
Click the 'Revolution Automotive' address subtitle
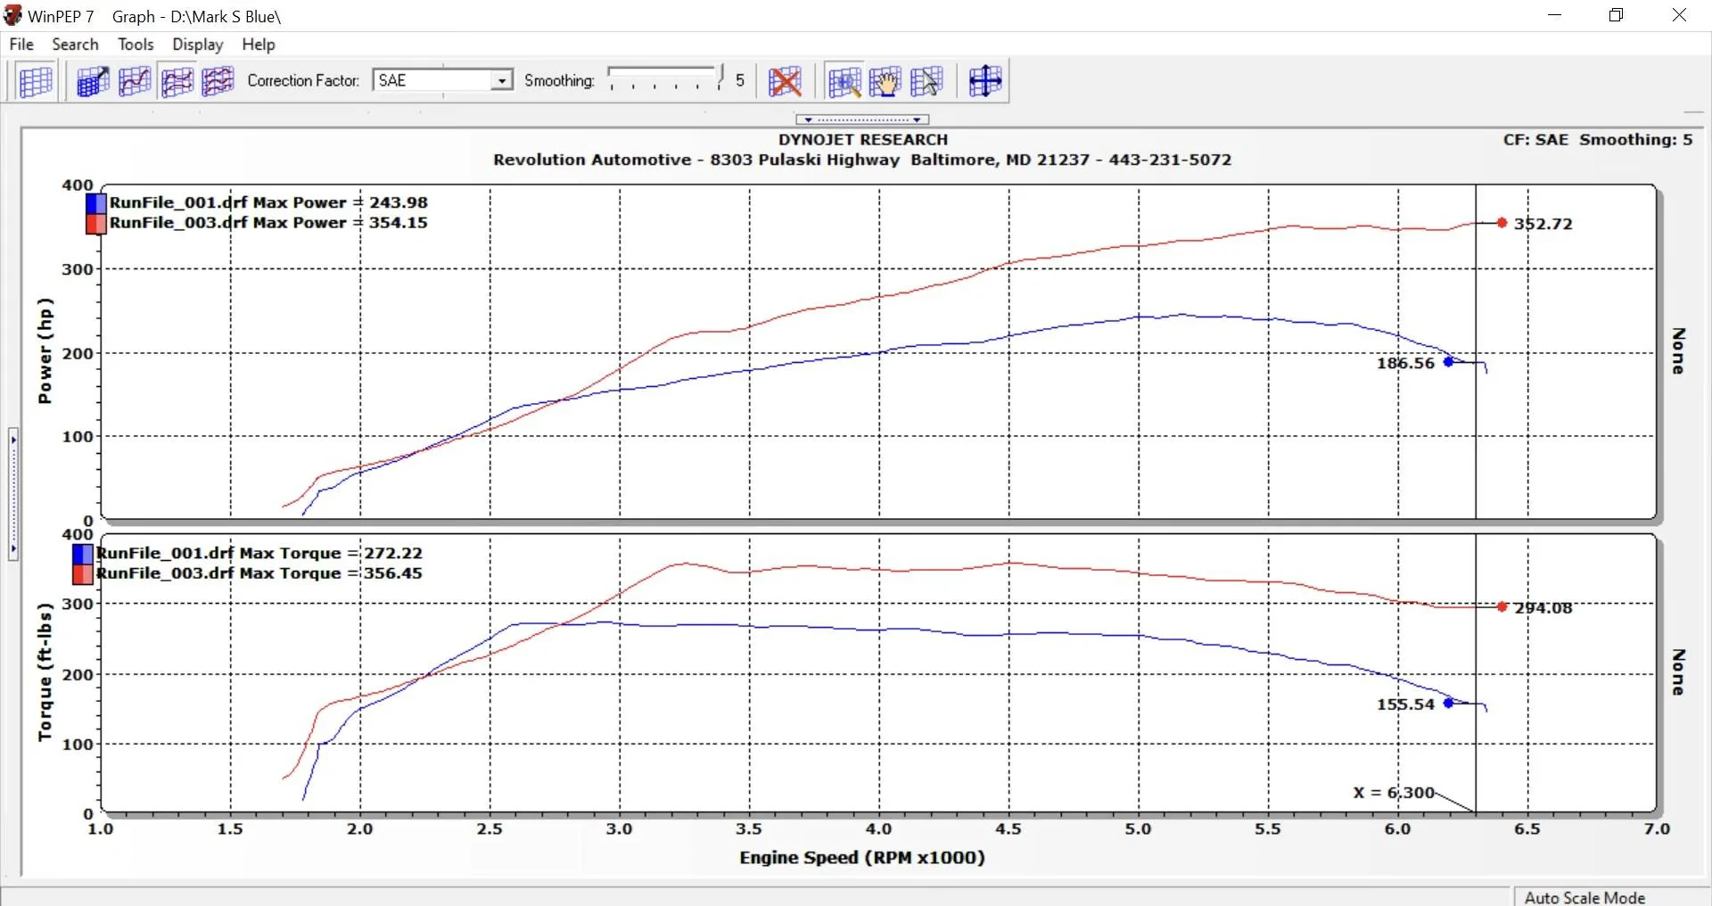862,161
